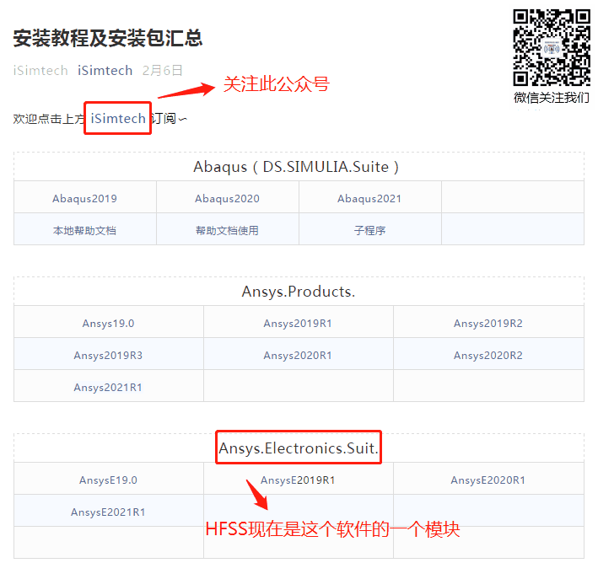Screen dimensions: 598x563
Task: Click the 微信关注我们 caption
Action: (x=552, y=98)
